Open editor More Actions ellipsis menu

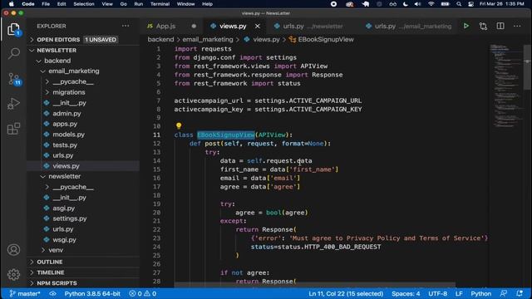pyautogui.click(x=517, y=26)
